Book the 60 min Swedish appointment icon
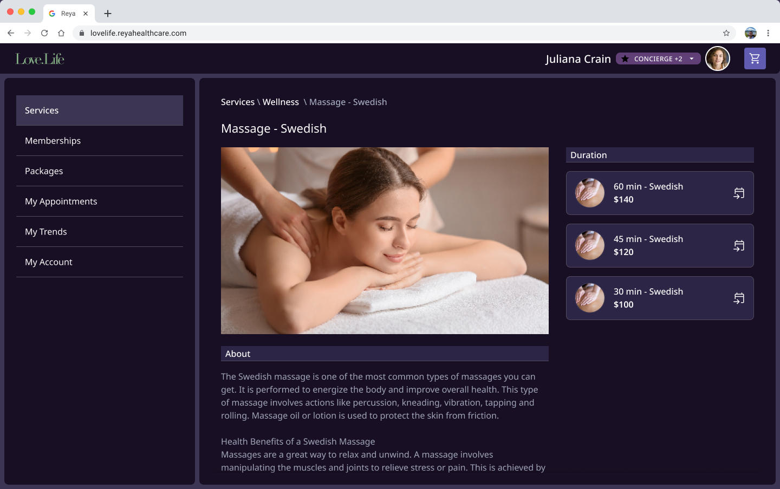 (x=739, y=193)
